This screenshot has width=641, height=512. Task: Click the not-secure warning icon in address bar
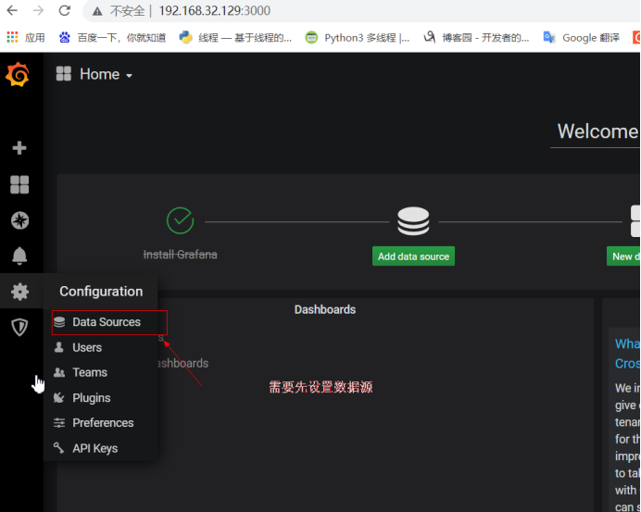click(97, 11)
